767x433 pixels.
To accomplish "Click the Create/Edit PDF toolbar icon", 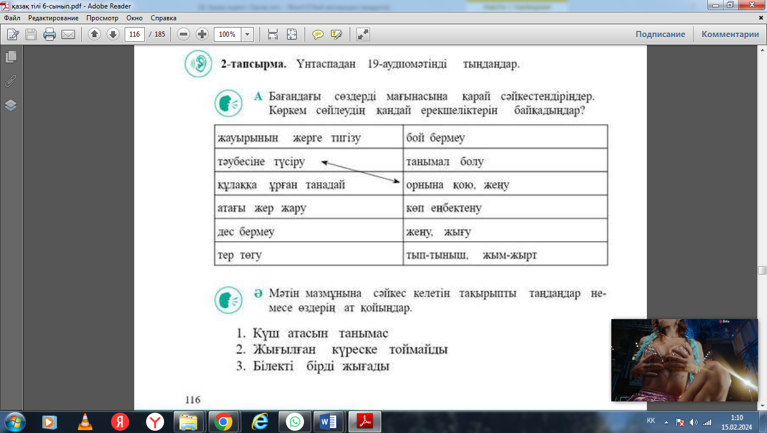I will (14, 34).
